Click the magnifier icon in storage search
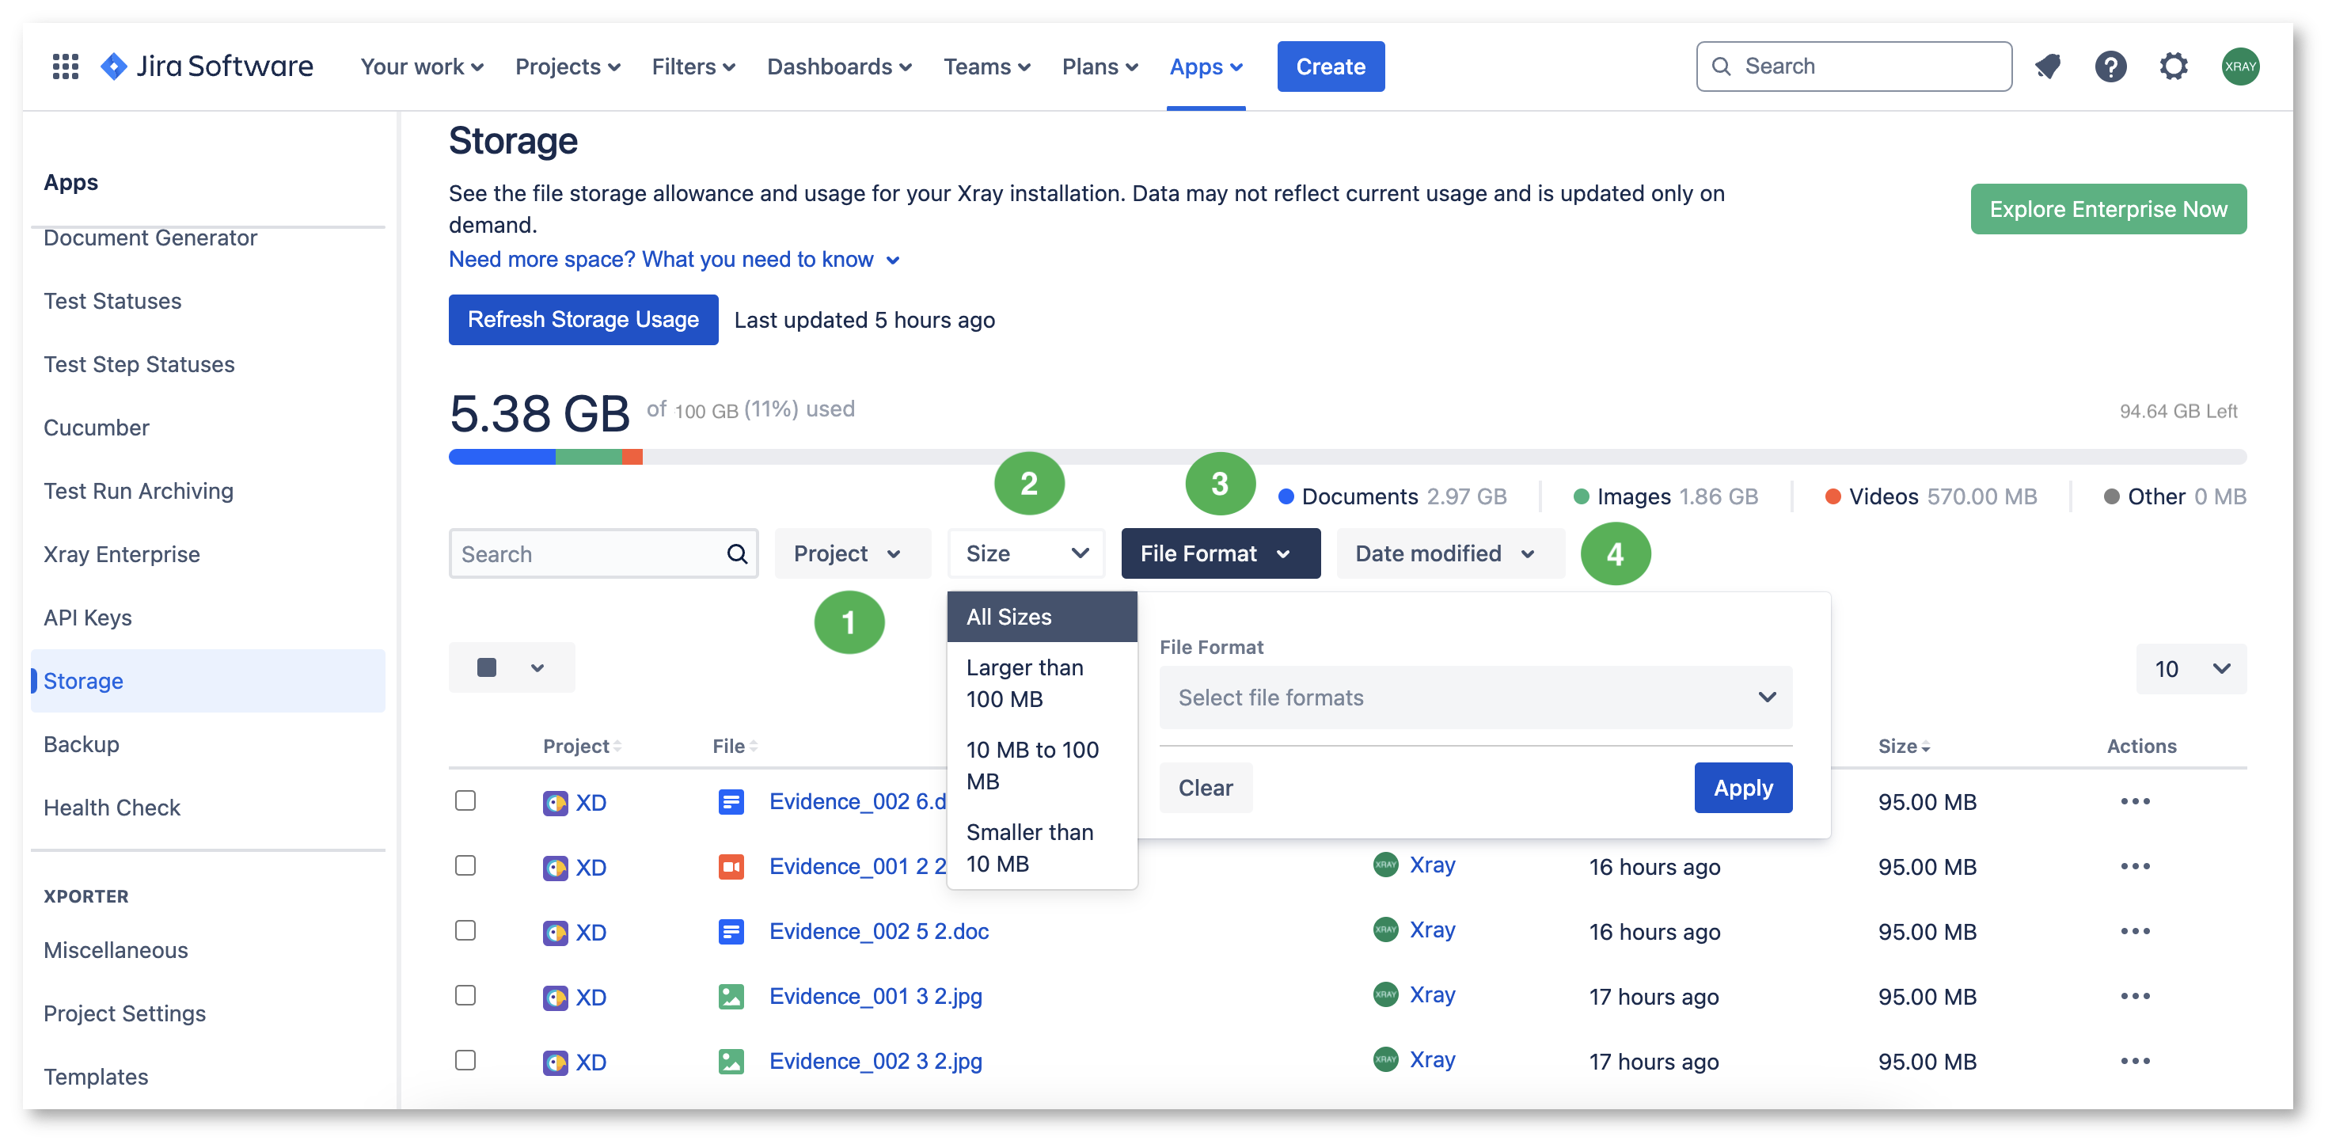This screenshot has height=1148, width=2332. click(737, 553)
